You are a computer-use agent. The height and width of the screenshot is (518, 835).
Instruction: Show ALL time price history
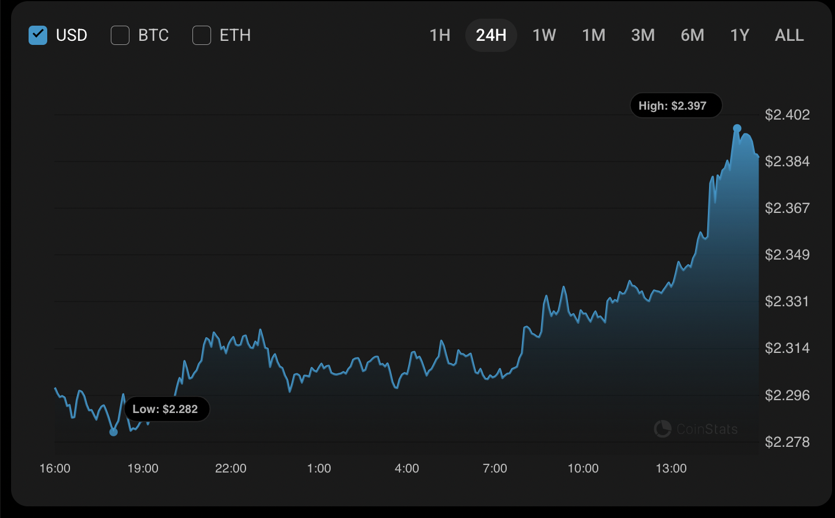pyautogui.click(x=789, y=36)
